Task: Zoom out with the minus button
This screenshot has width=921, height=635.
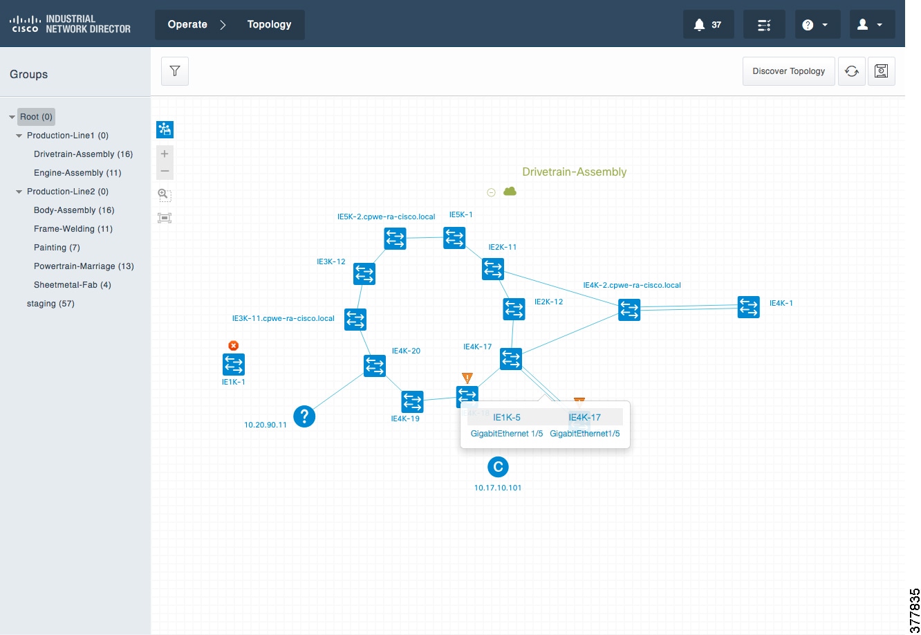Action: 165,171
